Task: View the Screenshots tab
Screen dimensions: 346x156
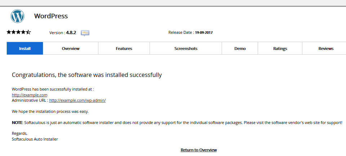Action: click(x=186, y=49)
